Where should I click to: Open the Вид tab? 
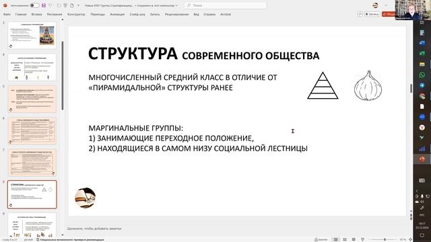point(196,14)
